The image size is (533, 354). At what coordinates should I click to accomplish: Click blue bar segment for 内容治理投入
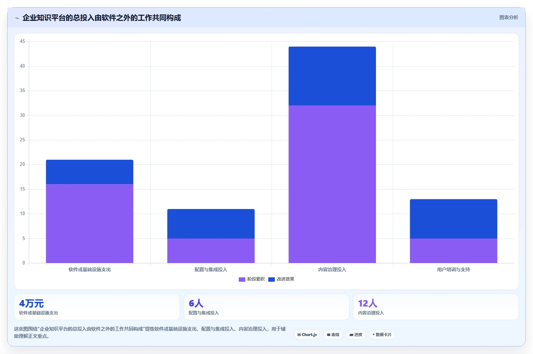coord(332,76)
